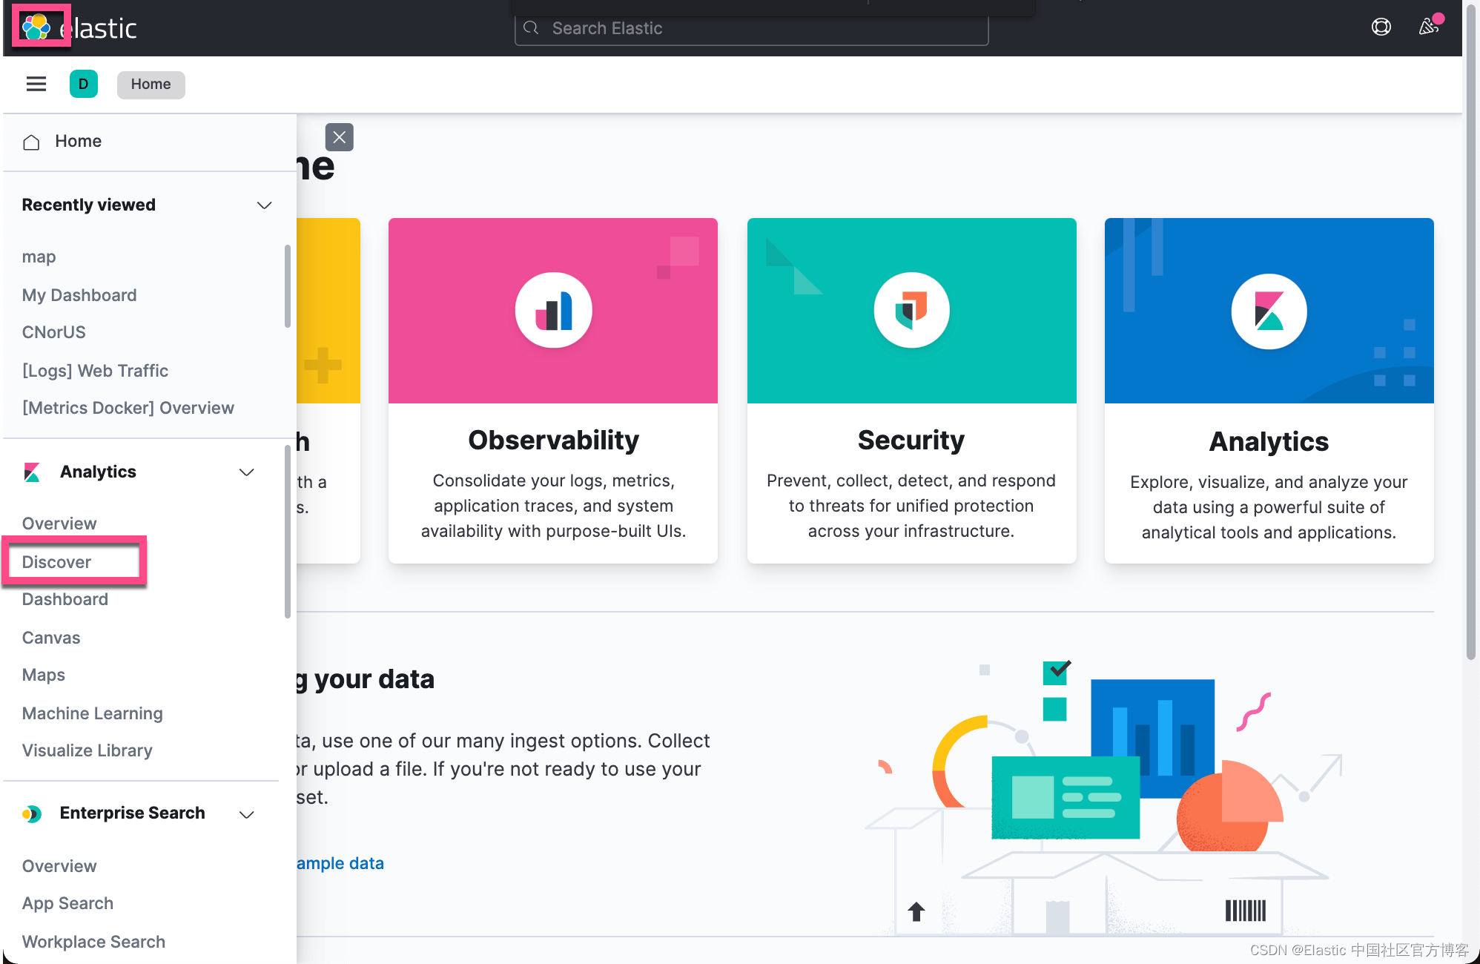Open recently viewed My Dashboard
This screenshot has width=1480, height=964.
pyautogui.click(x=79, y=295)
